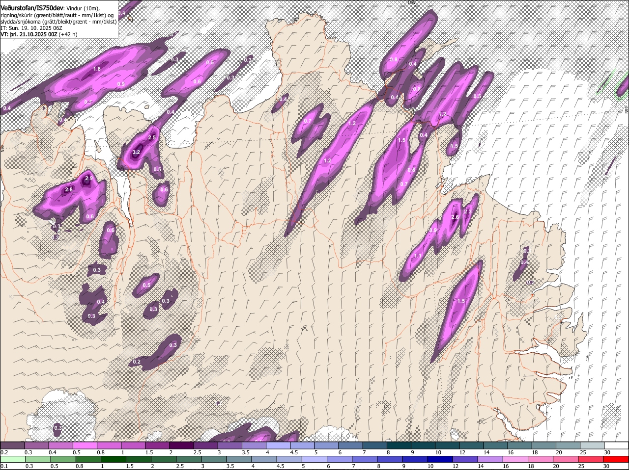Choose the lower legend swatch starting at 2

coord(164,460)
